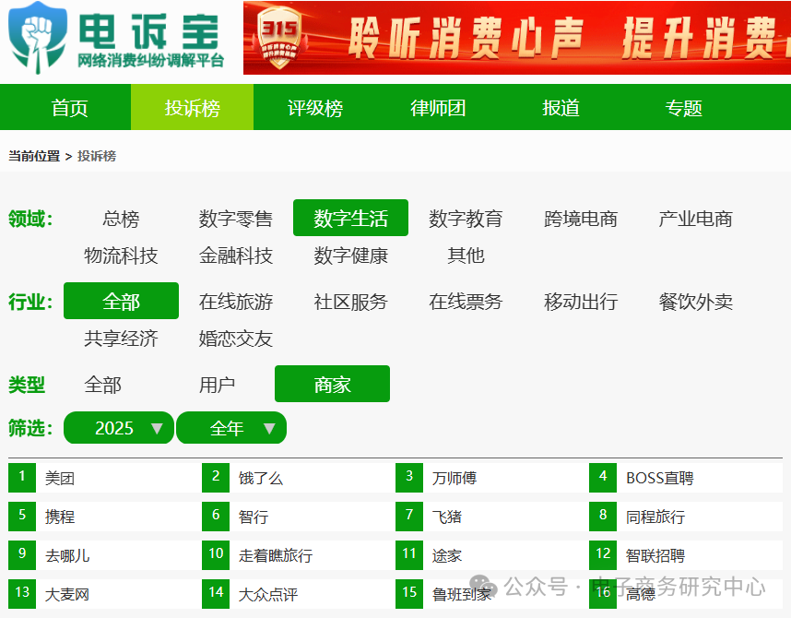The width and height of the screenshot is (791, 618).
Task: Click the rank 16 badge beside 高德
Action: pos(603,594)
